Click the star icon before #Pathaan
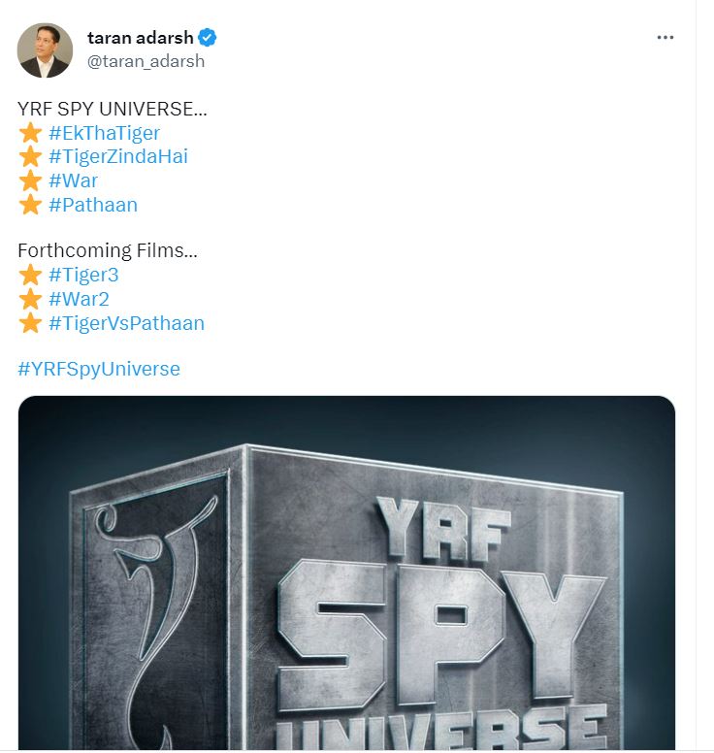714x753 pixels. click(30, 204)
